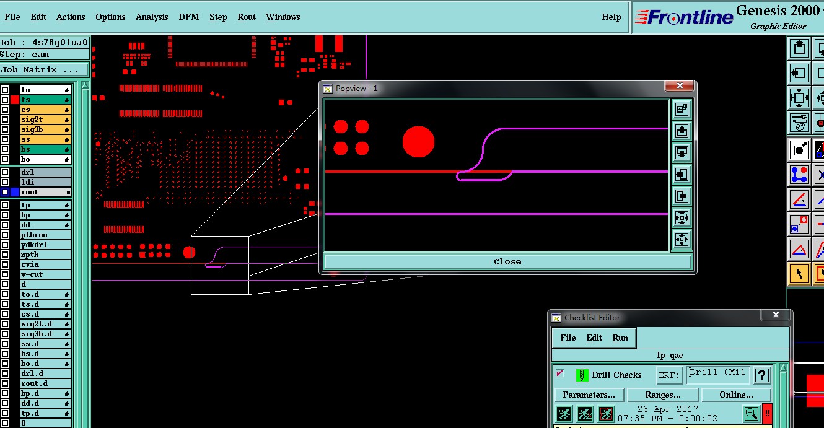Uncheck the Drill Checks checkbox
Image resolution: width=824 pixels, height=428 pixels.
point(560,373)
